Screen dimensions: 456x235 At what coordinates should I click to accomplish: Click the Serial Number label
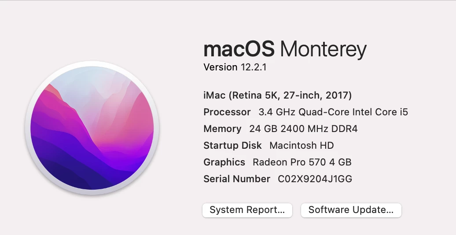coord(237,179)
